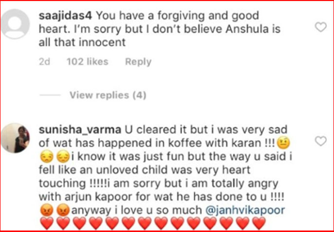Select the text 'all that innocent'
The image size is (334, 232).
click(x=82, y=42)
